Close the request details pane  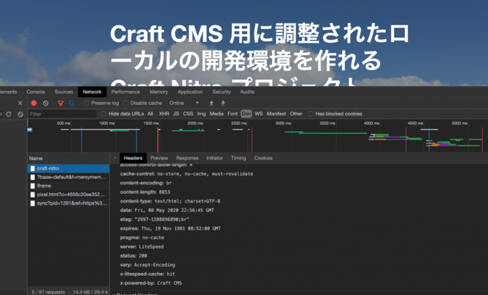(x=114, y=158)
